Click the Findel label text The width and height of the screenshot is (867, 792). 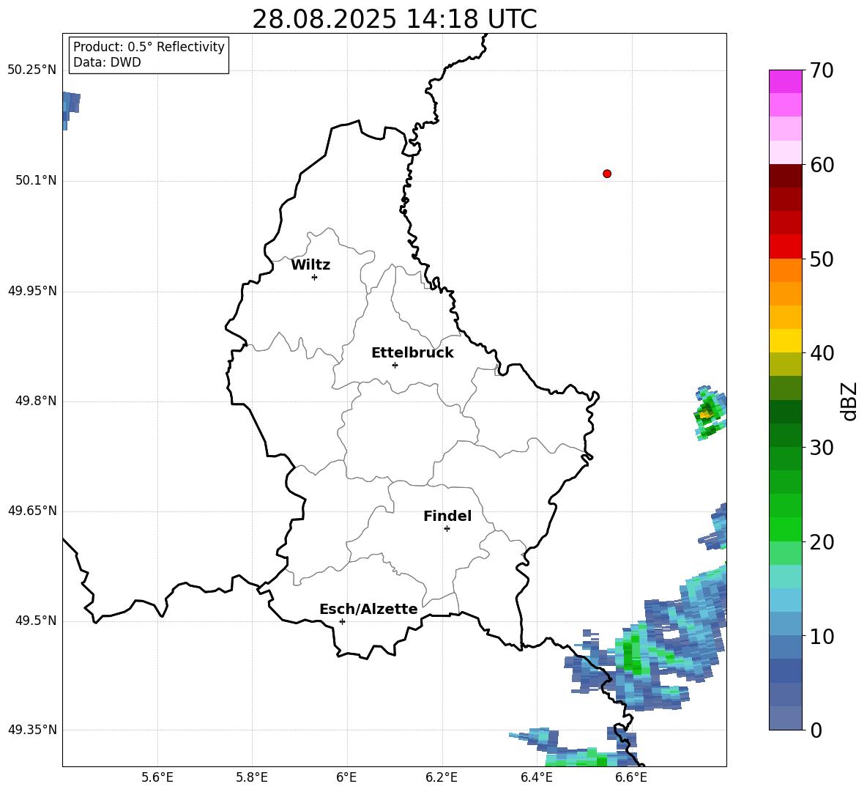tap(447, 517)
